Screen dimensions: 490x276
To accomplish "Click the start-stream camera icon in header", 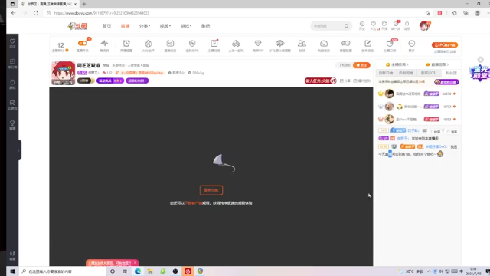I will 384,24.
